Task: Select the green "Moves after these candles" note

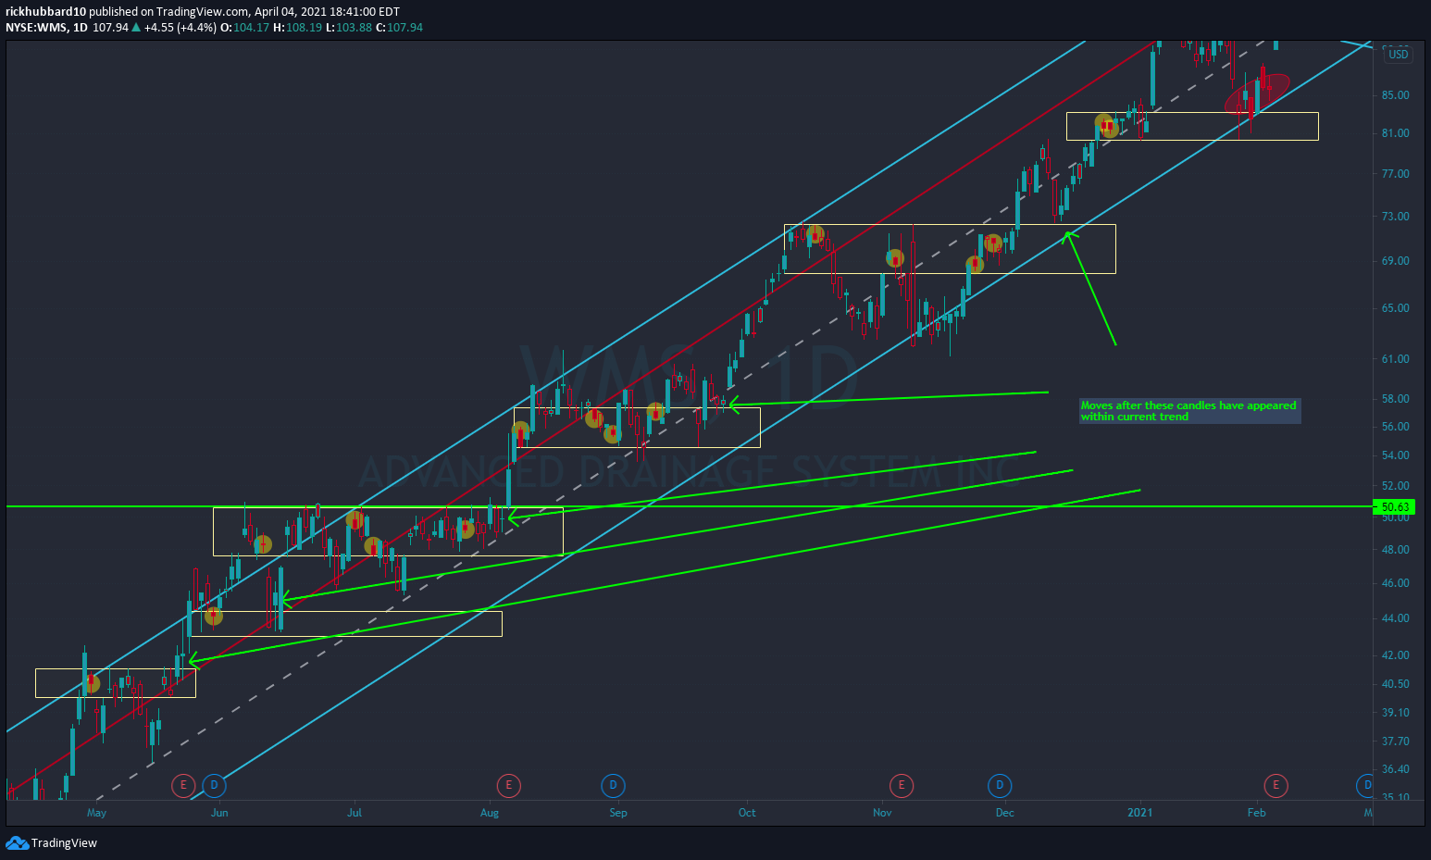Action: pos(1189,411)
